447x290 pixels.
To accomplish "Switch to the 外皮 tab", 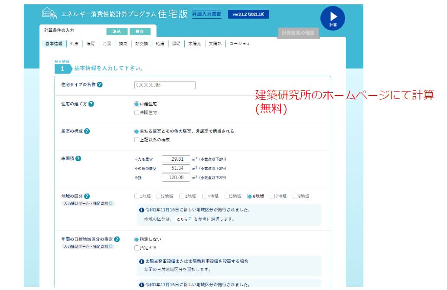I will pyautogui.click(x=74, y=44).
